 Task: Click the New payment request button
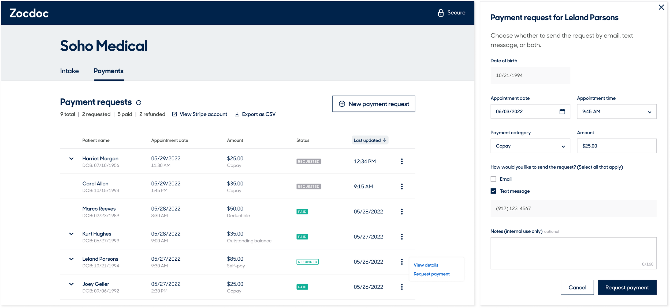point(373,104)
